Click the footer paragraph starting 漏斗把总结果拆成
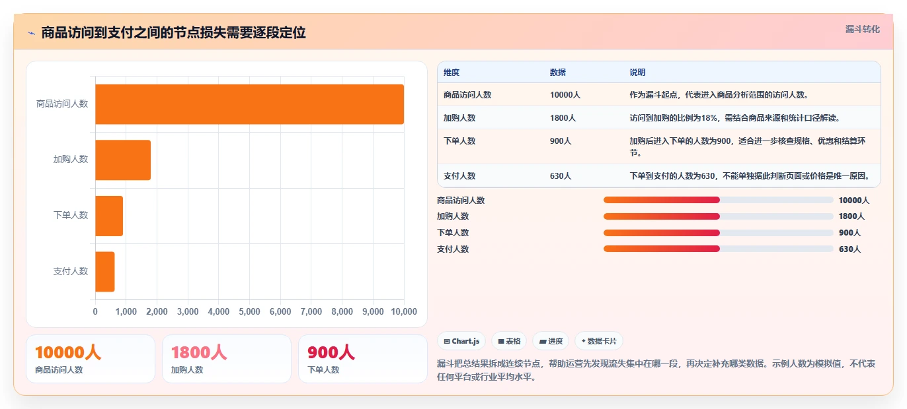 tap(656, 371)
